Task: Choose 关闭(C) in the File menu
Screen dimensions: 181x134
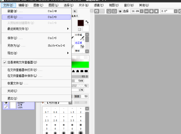Action: (x=36, y=91)
